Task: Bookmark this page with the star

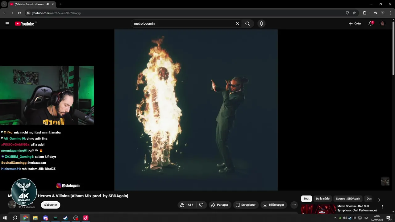Action: [x=354, y=13]
